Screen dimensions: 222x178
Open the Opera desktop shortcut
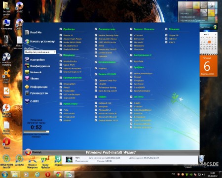tap(6, 143)
